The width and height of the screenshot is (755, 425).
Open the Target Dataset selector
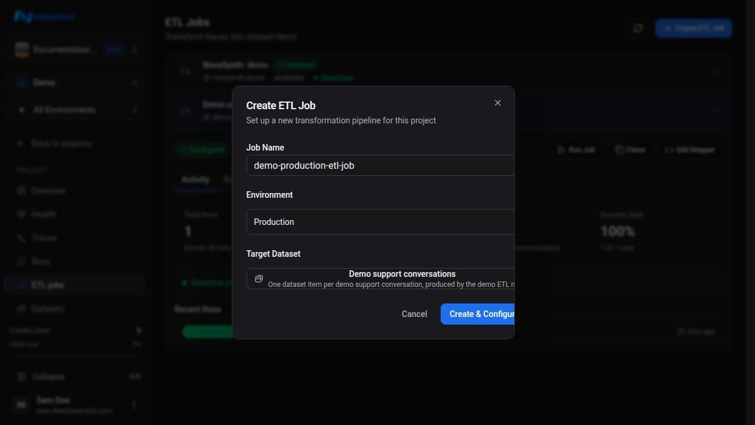click(x=380, y=279)
